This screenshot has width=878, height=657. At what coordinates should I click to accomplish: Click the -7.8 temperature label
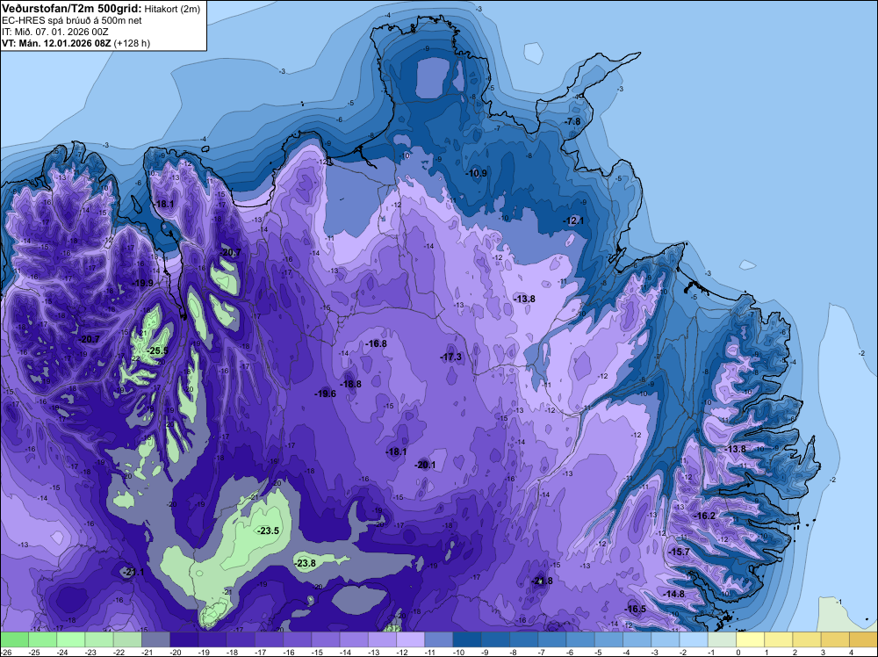pos(572,121)
